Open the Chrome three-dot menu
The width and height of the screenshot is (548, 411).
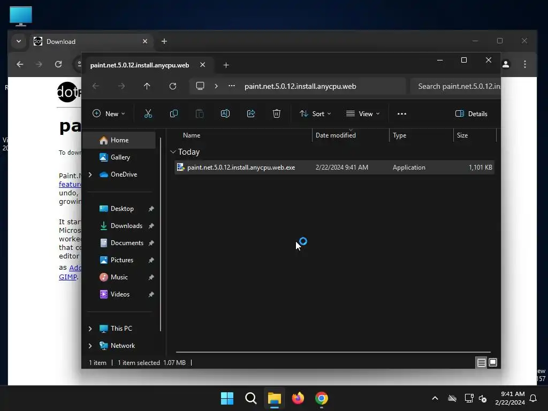click(524, 64)
